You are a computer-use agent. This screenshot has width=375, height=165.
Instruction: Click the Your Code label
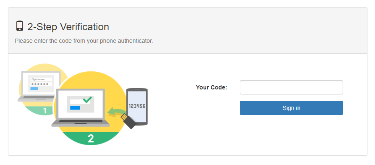click(211, 87)
